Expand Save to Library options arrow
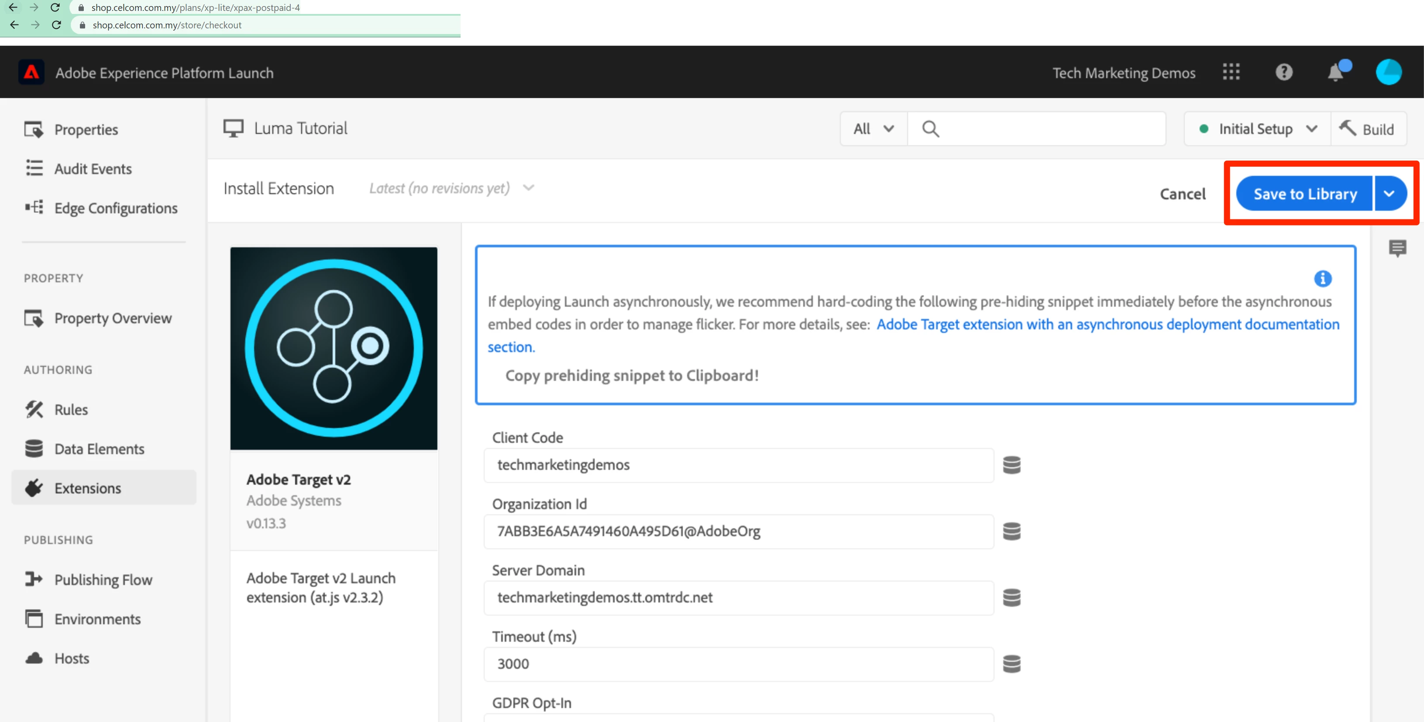1424x722 pixels. 1389,194
